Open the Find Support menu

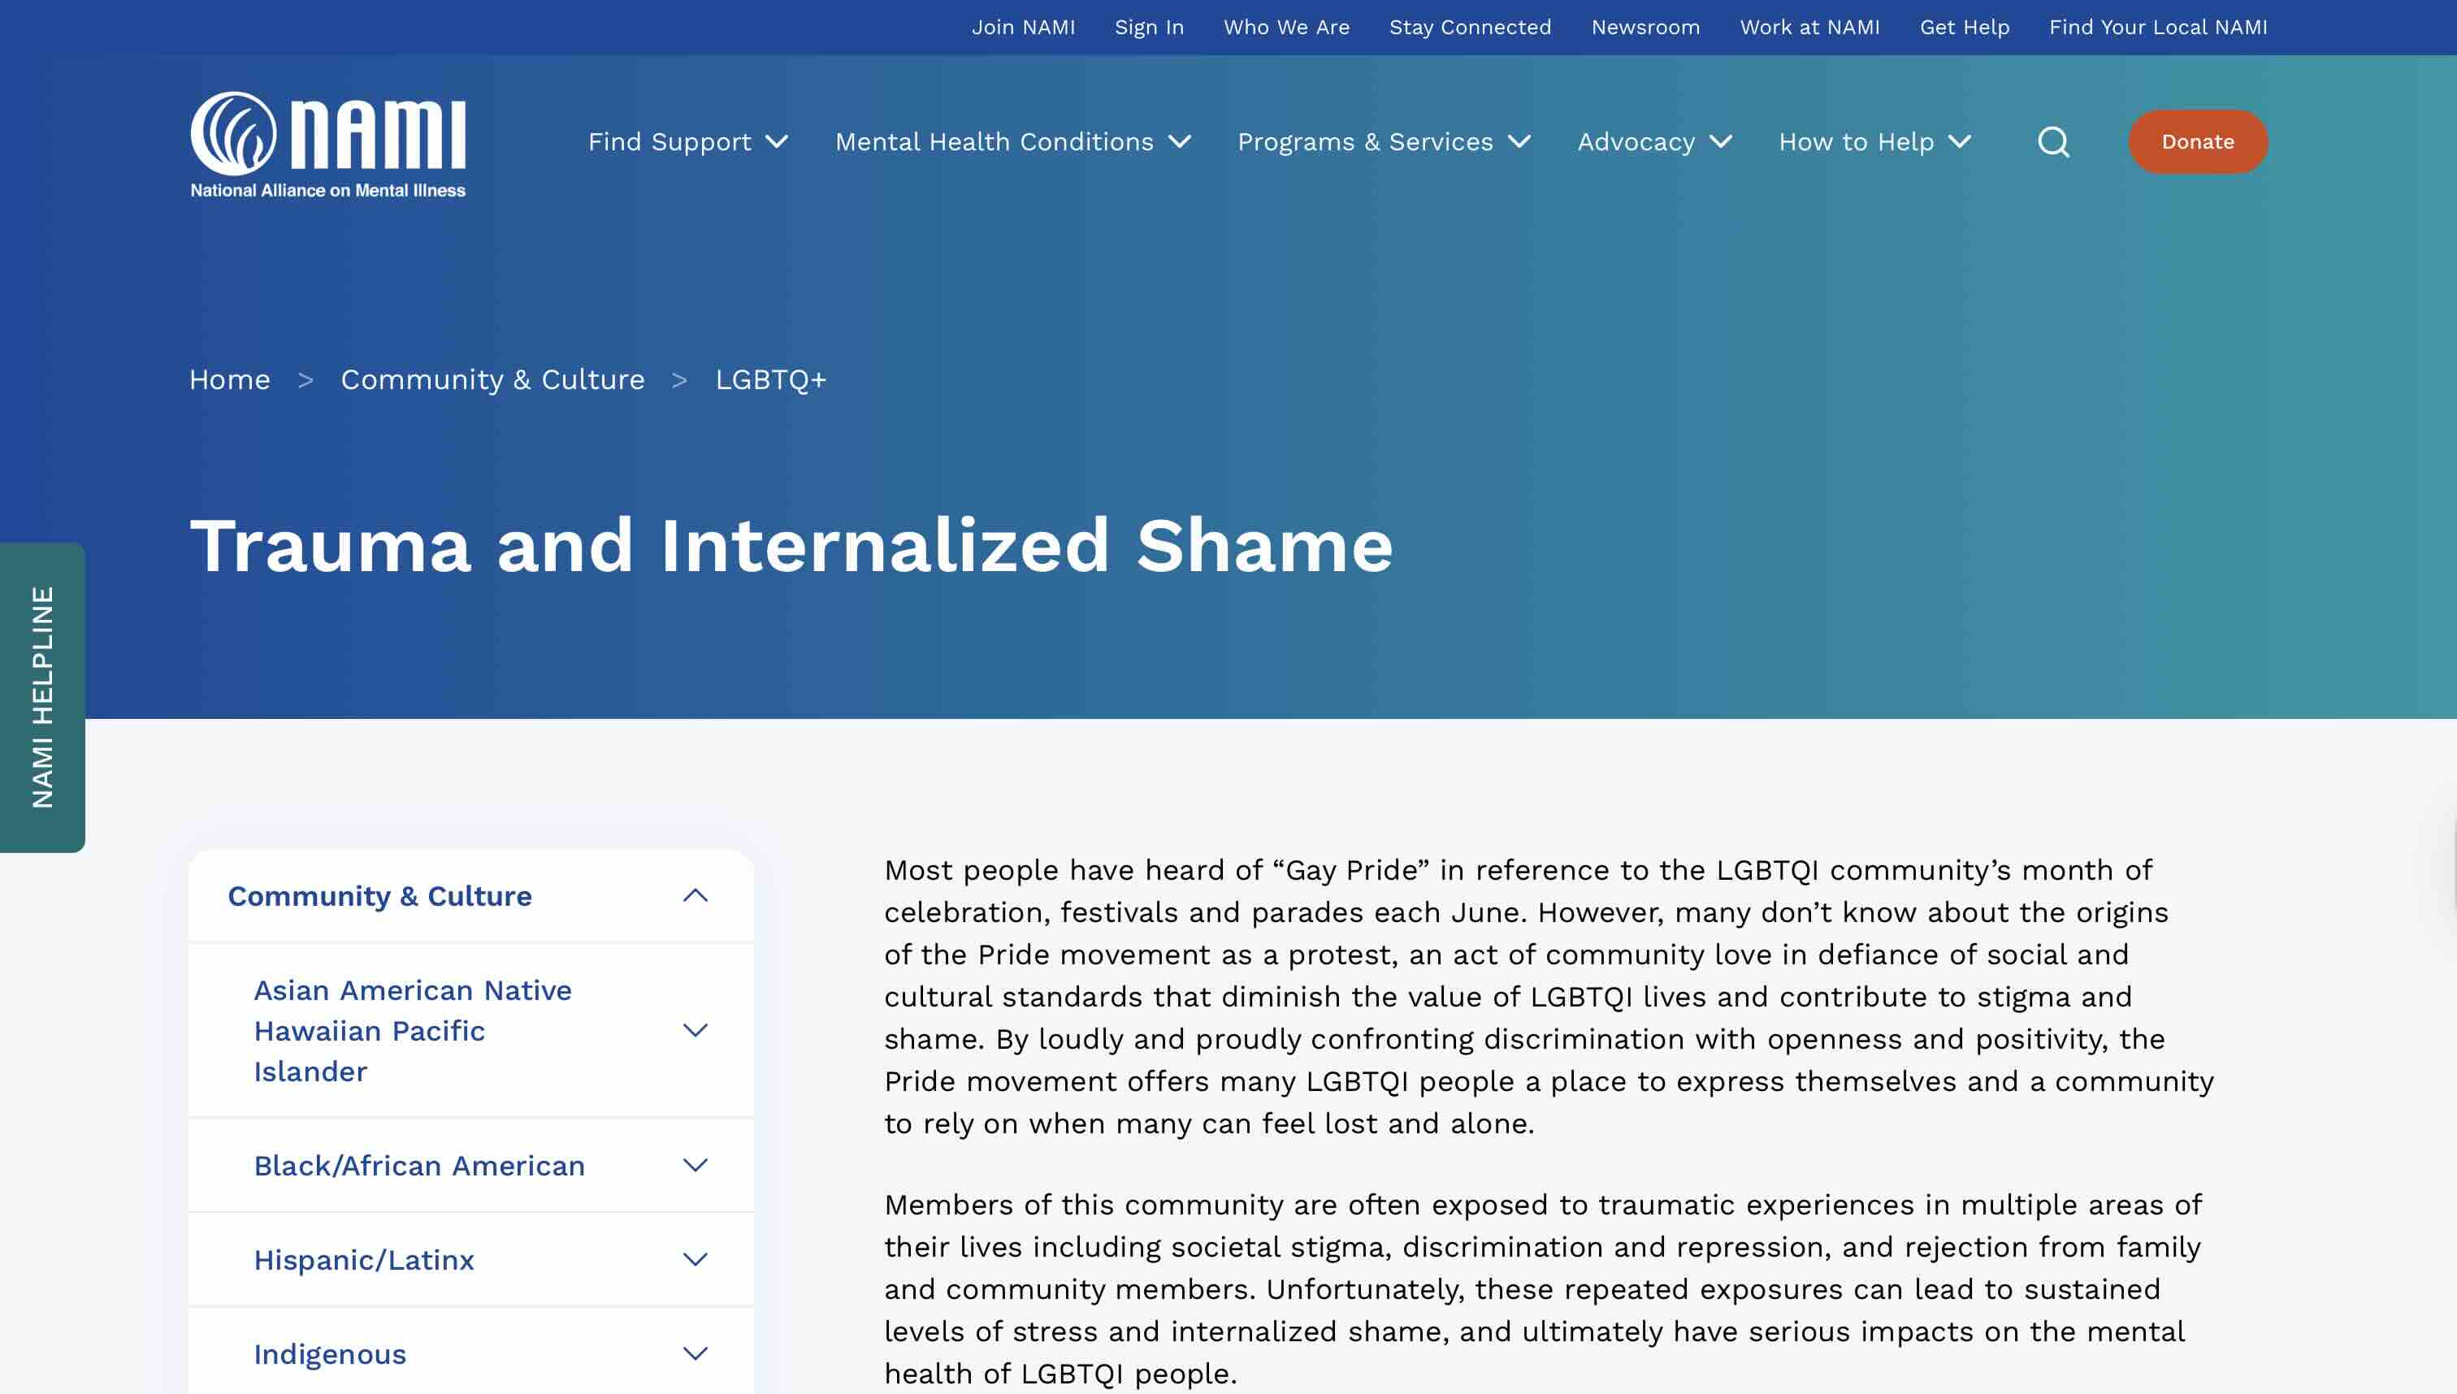[x=669, y=141]
